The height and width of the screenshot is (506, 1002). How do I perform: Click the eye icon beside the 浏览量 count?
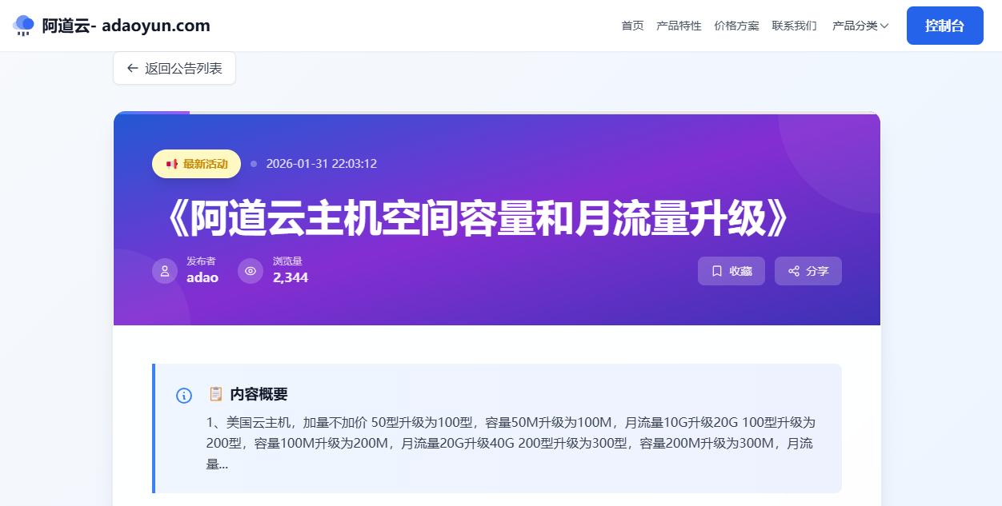(250, 270)
